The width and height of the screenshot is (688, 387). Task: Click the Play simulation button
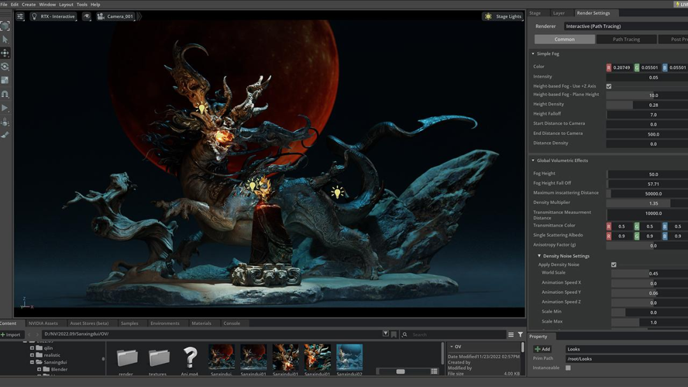point(5,108)
